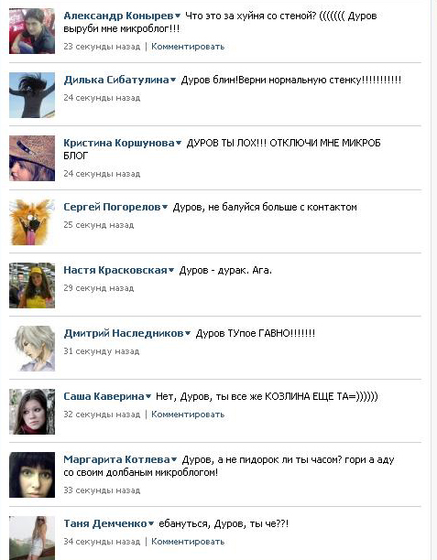The height and width of the screenshot is (560, 437).
Task: Open dropdown arrow next to Кристина Коршунова
Action: click(179, 144)
